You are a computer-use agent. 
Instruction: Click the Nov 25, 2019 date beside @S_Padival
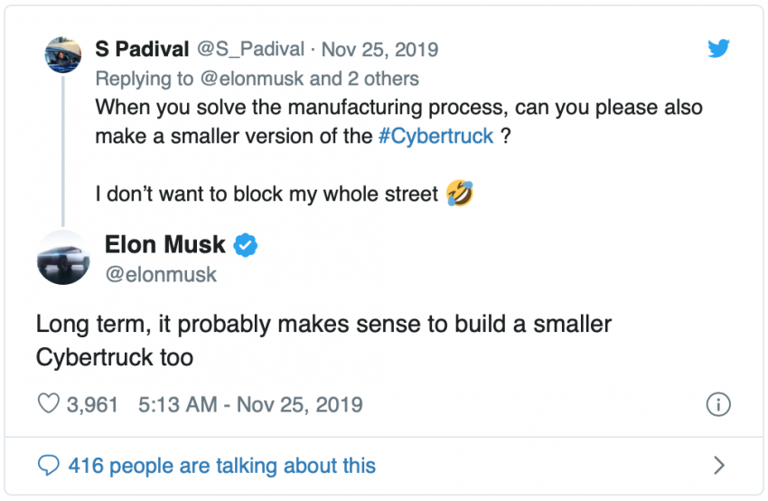pos(379,49)
